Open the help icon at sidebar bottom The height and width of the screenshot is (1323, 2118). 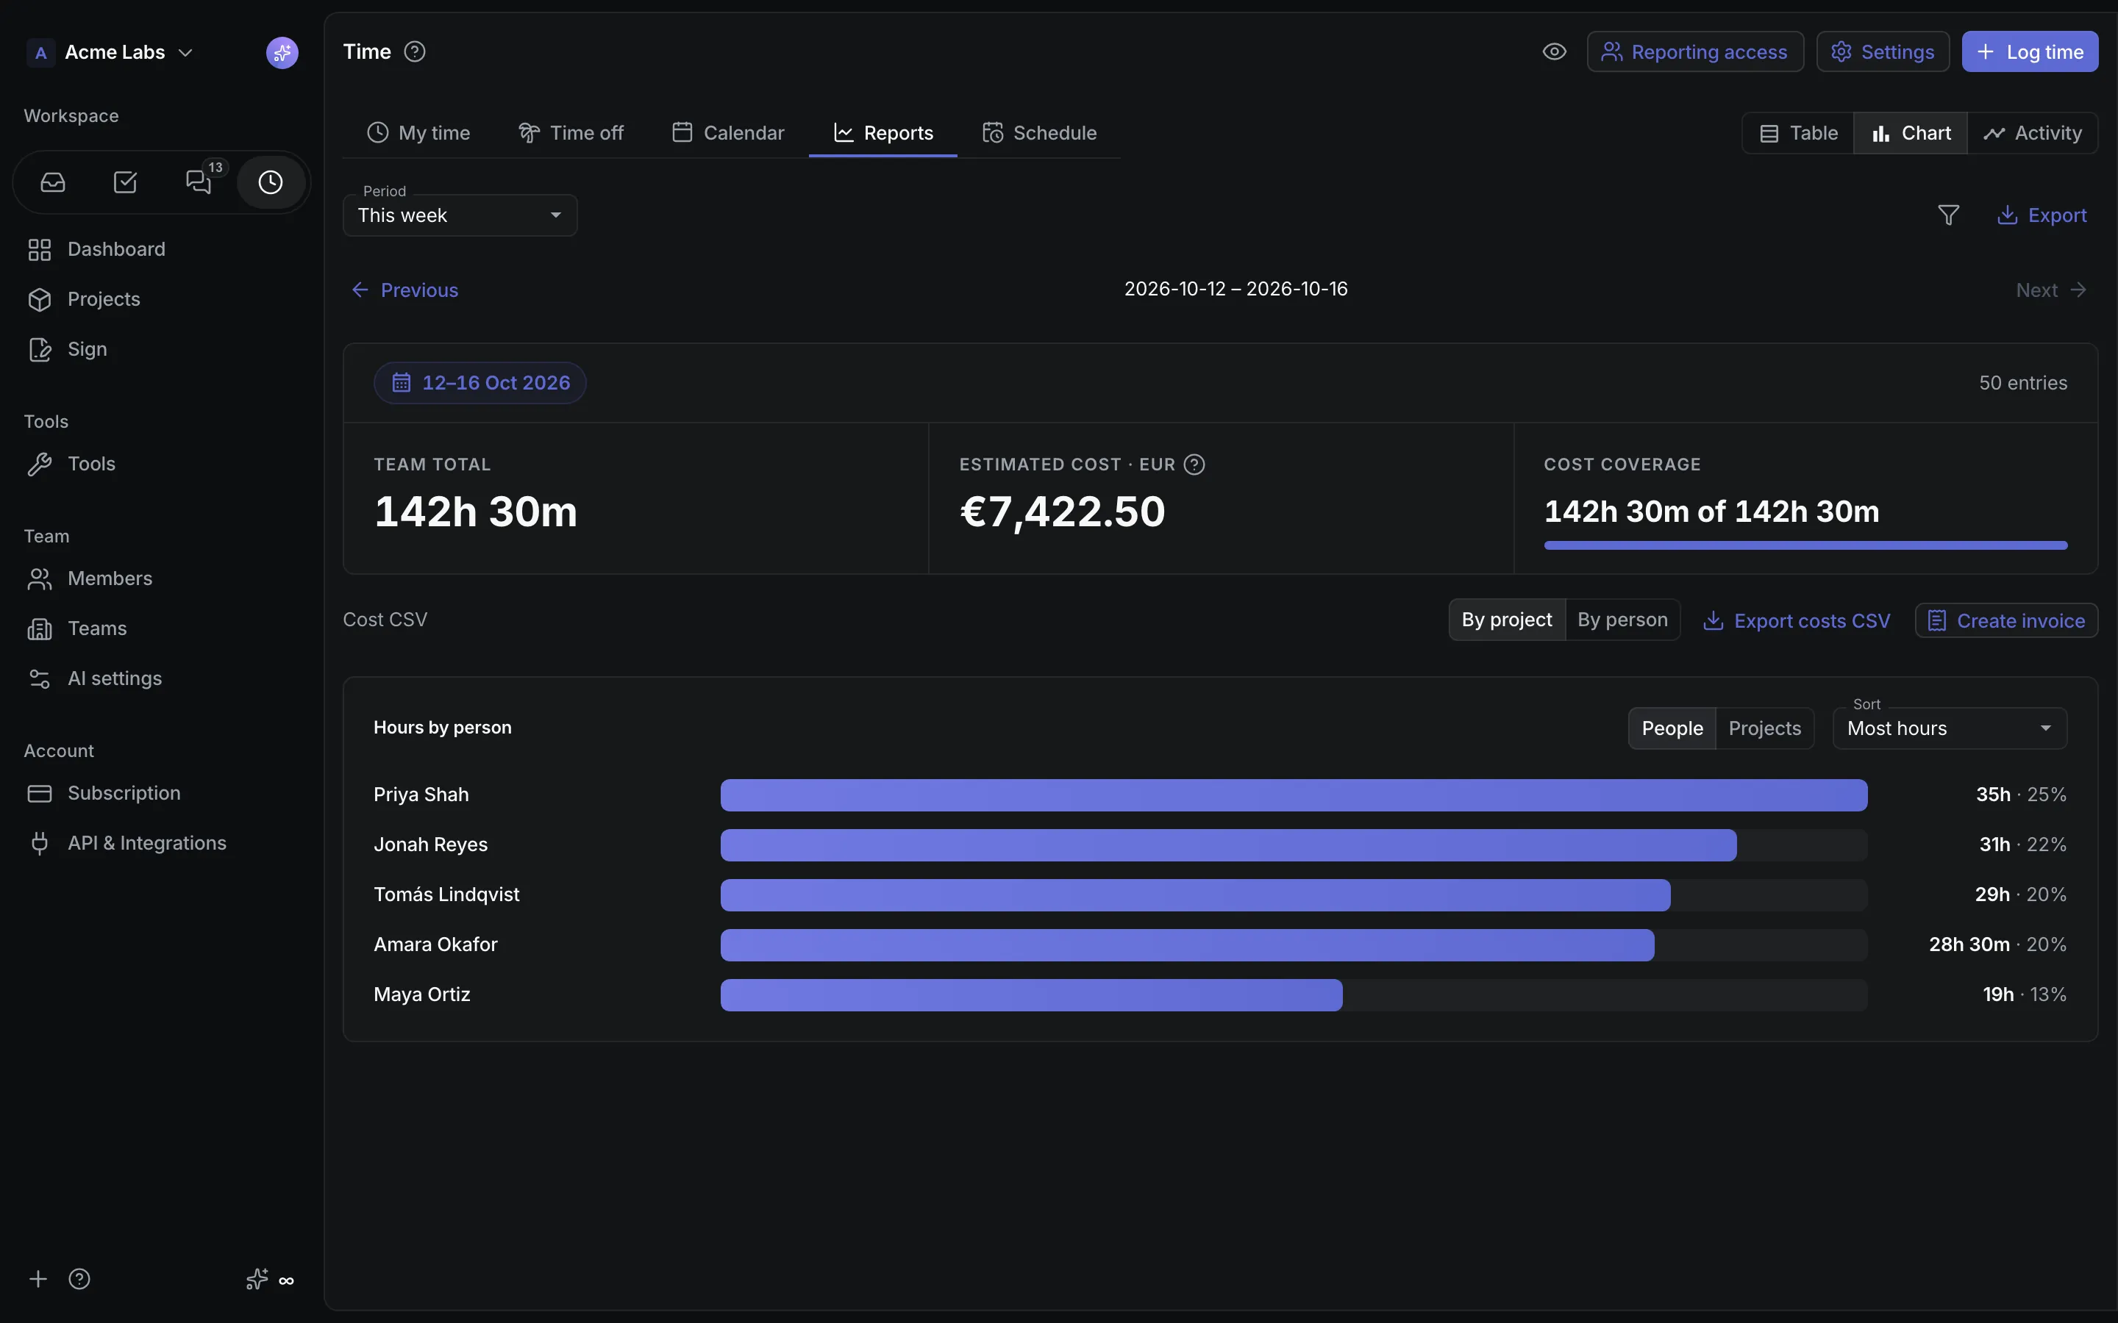coord(79,1279)
